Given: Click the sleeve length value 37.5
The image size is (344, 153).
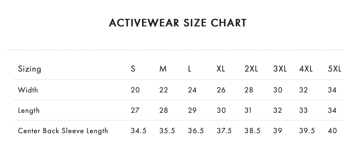Looking at the screenshot, I should pos(224,131).
